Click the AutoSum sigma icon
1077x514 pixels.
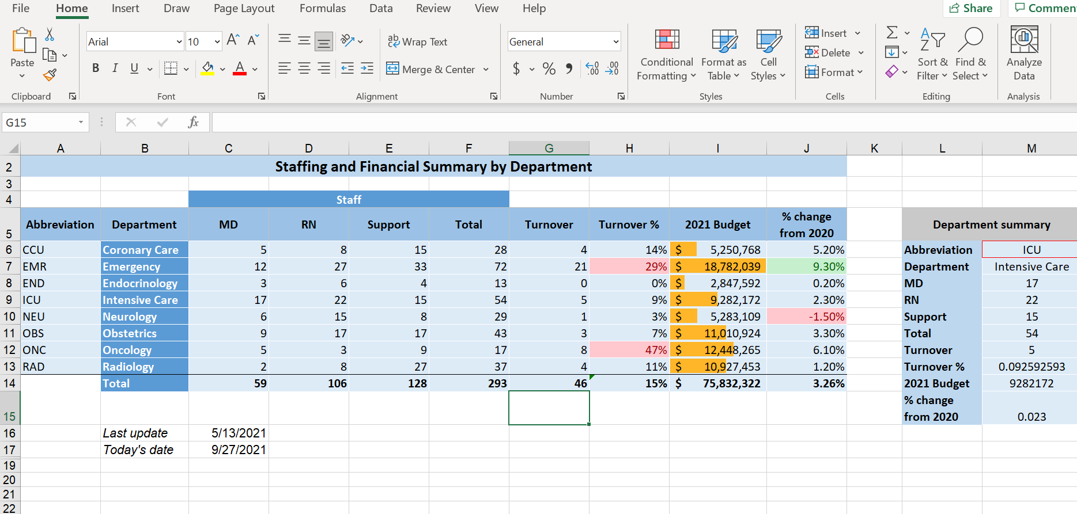pos(892,32)
